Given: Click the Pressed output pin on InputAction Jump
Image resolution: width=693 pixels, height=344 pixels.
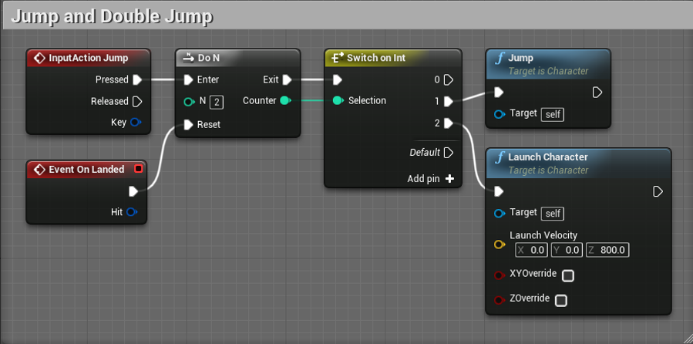Looking at the screenshot, I should click(x=137, y=79).
